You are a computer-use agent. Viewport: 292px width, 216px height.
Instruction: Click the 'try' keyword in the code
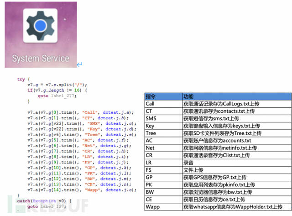[x=21, y=79]
